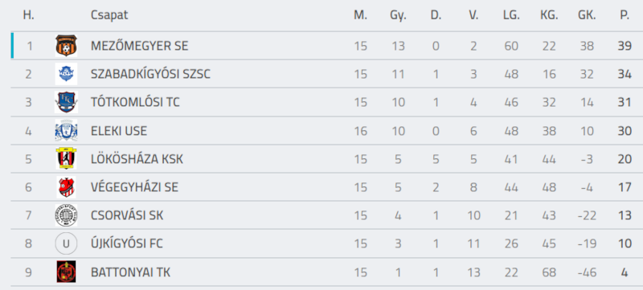
Task: Click the Újkígyósi FC placeholder U icon
Action: click(66, 243)
